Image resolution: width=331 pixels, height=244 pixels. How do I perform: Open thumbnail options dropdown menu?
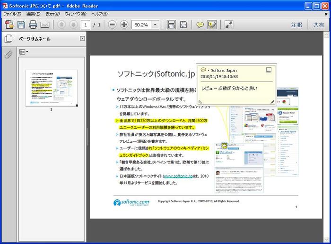[24, 52]
